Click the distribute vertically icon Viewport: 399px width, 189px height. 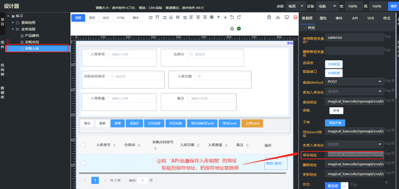[178, 17]
